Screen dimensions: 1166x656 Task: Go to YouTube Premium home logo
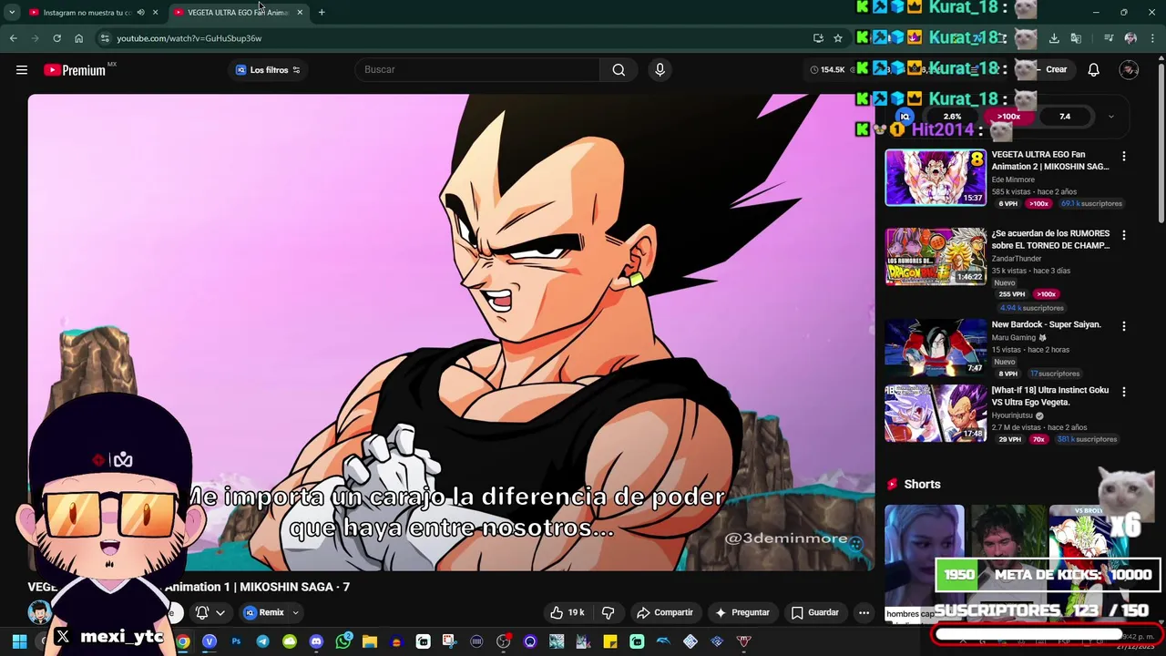pos(75,70)
